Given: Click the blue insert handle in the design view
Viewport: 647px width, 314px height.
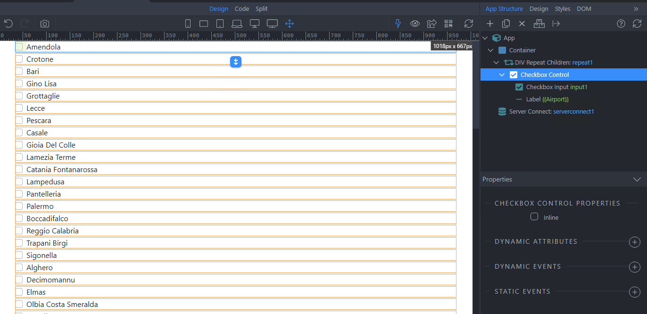Looking at the screenshot, I should (x=236, y=62).
